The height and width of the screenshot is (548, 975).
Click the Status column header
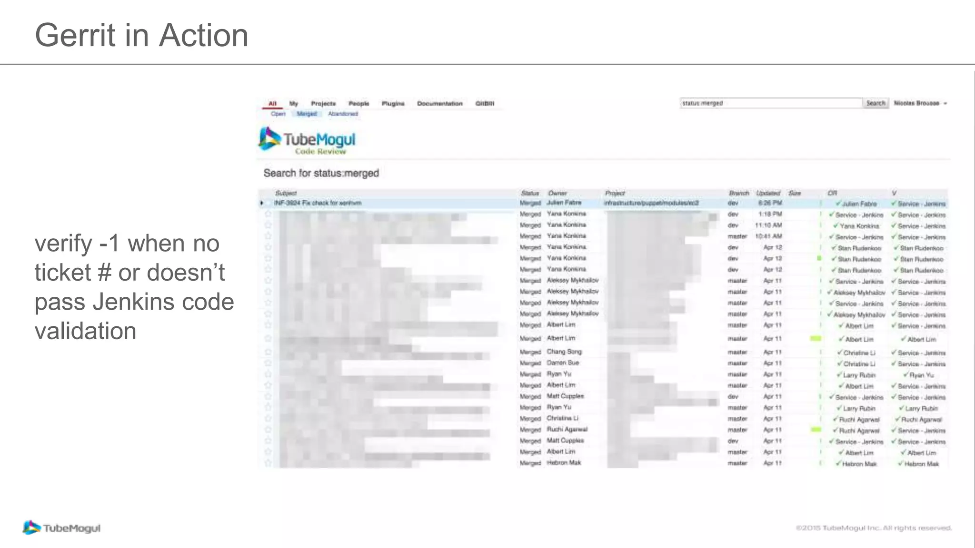click(x=530, y=193)
